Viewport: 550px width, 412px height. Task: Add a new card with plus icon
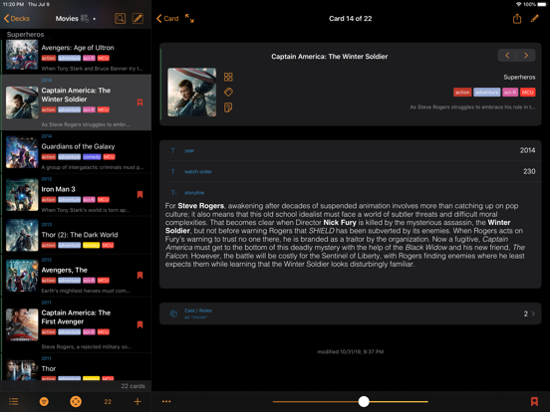coord(137,401)
